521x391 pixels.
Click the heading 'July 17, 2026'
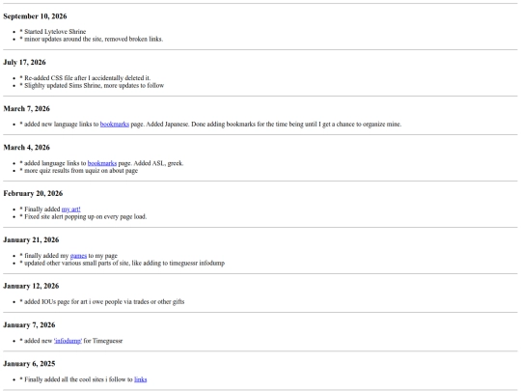pos(24,63)
